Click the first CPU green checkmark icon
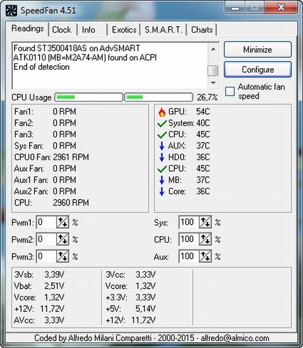 162,134
